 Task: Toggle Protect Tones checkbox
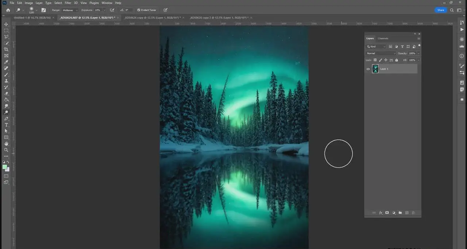coord(139,10)
